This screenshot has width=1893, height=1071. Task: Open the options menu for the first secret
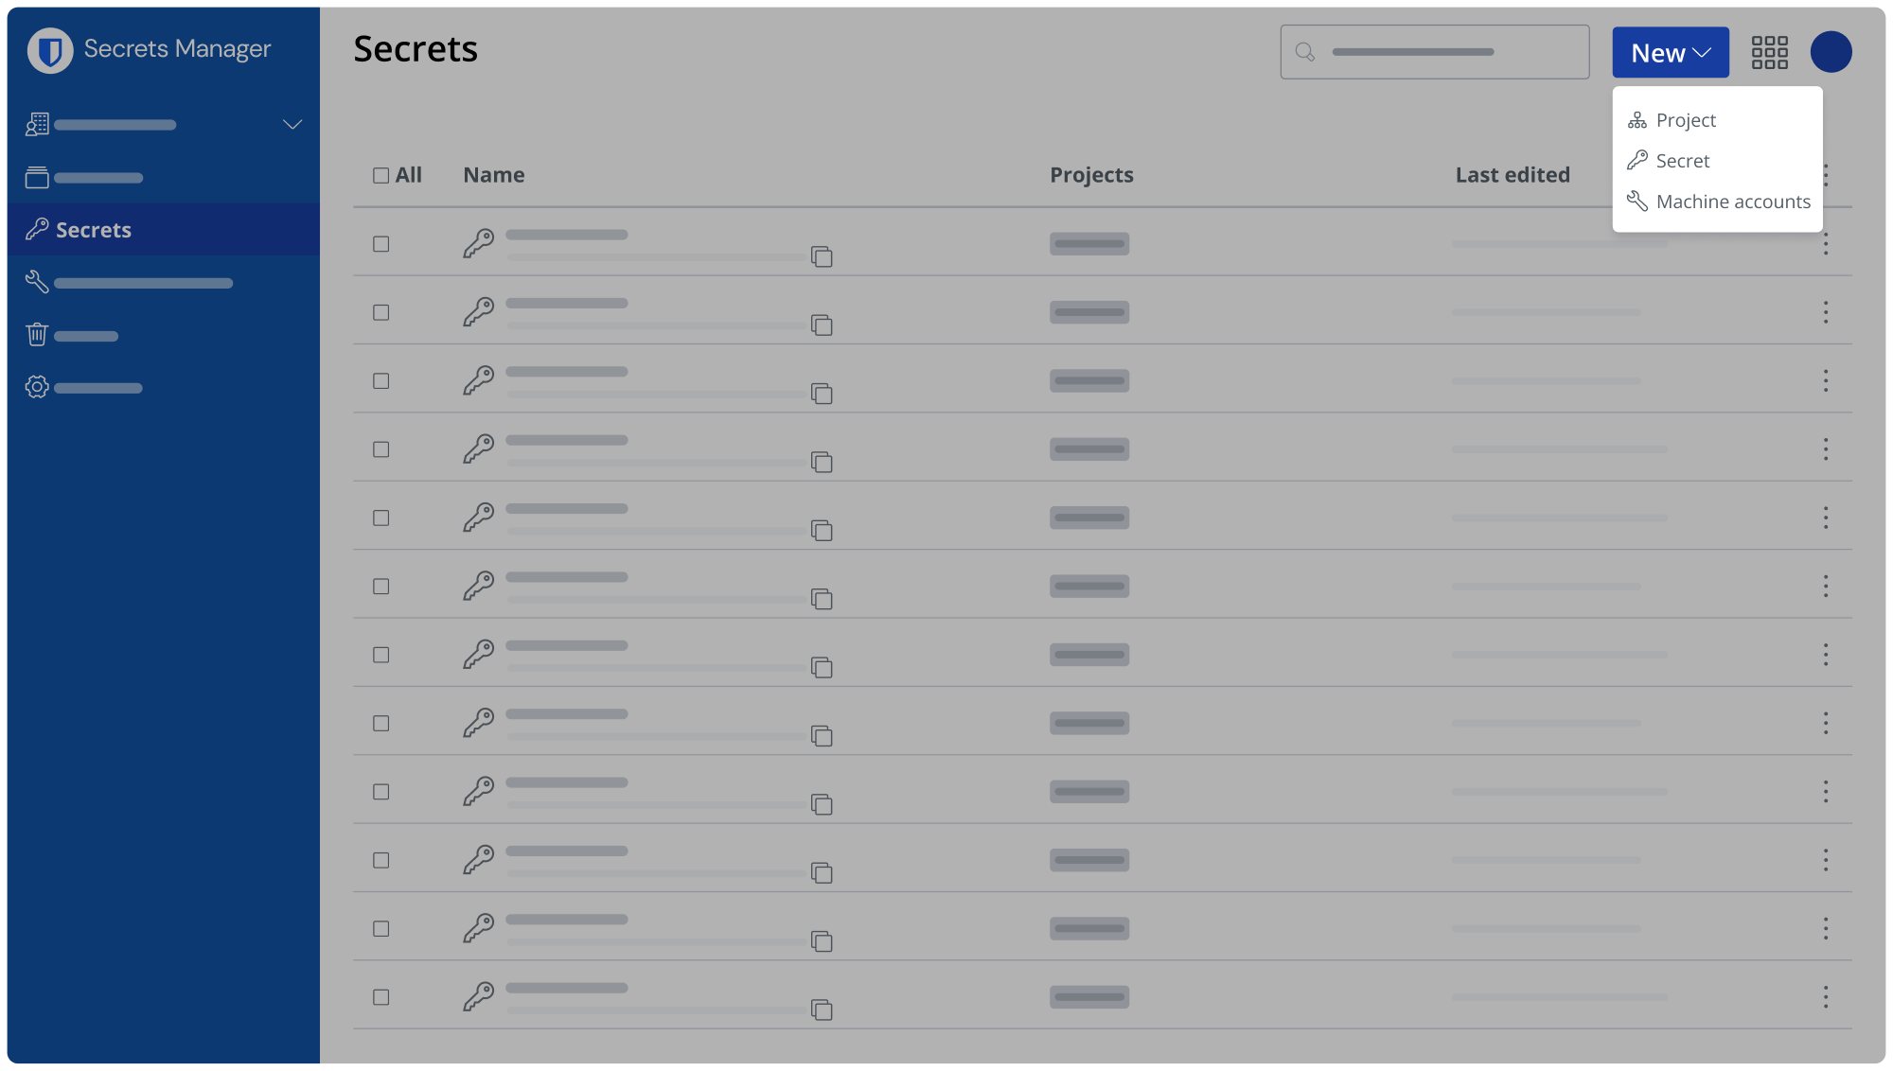click(1825, 243)
